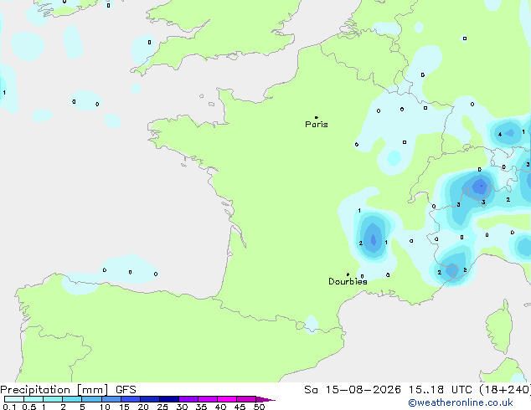
Task: Click the Paris city label
Action: click(x=317, y=125)
